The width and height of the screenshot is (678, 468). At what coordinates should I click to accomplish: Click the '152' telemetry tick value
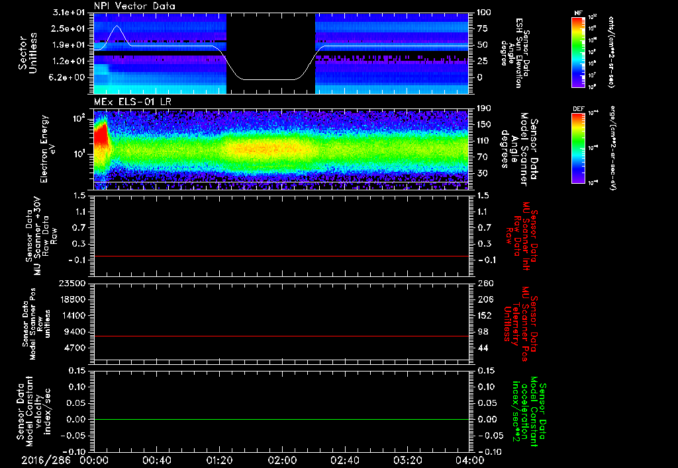click(484, 315)
